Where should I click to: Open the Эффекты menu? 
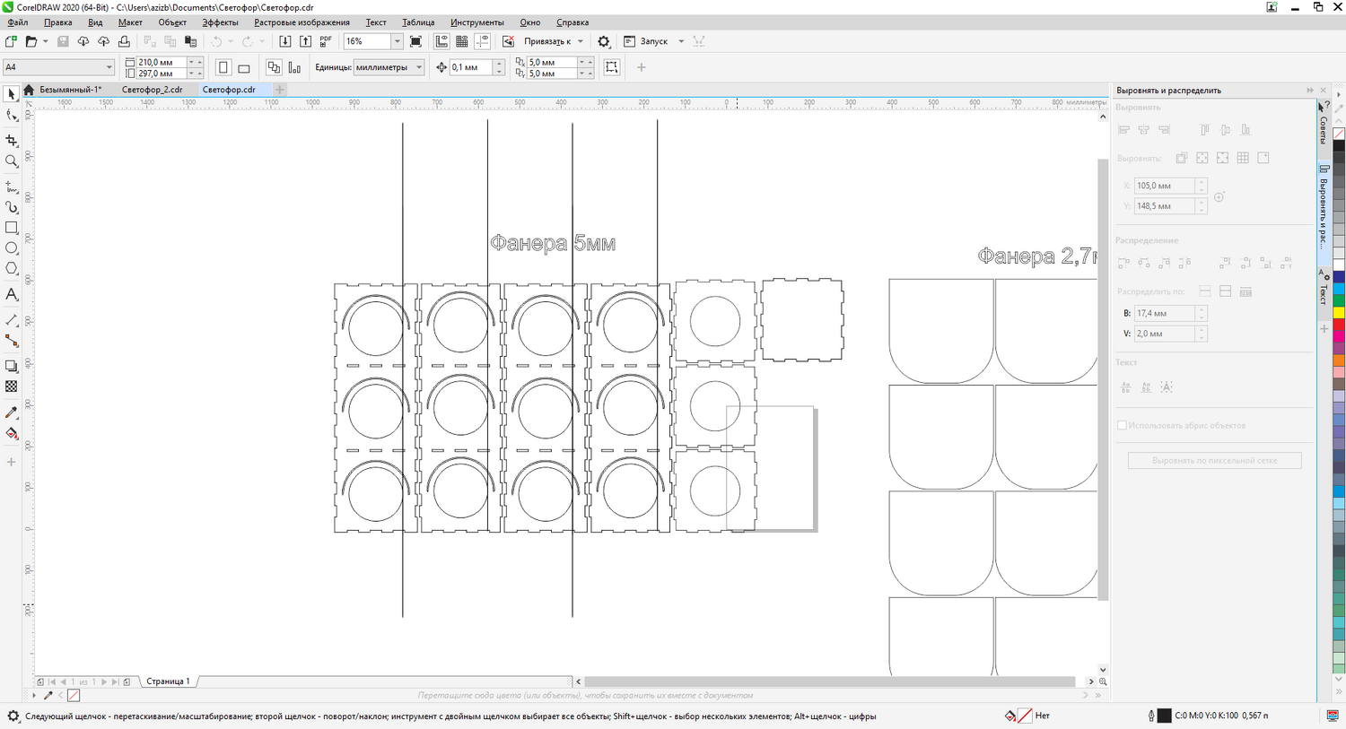point(220,22)
